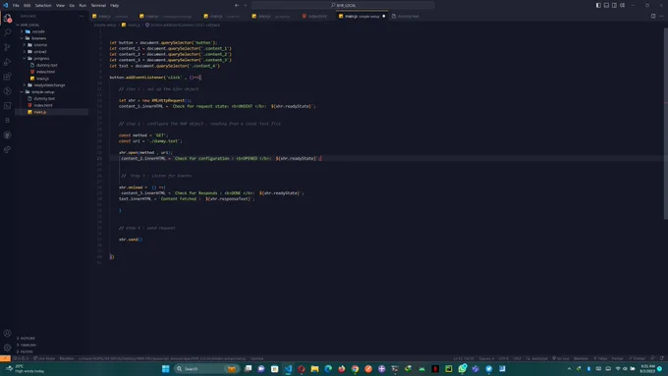This screenshot has width=668, height=376.
Task: Select the first main.js editor tab
Action: [110, 16]
